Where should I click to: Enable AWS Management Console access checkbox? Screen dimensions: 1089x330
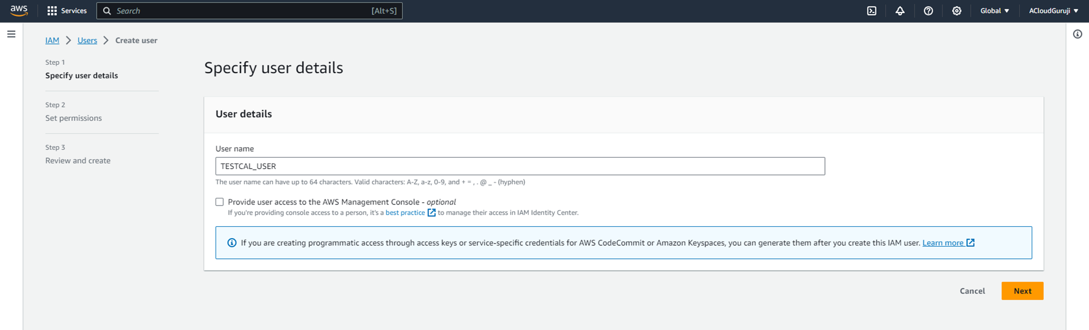[219, 202]
